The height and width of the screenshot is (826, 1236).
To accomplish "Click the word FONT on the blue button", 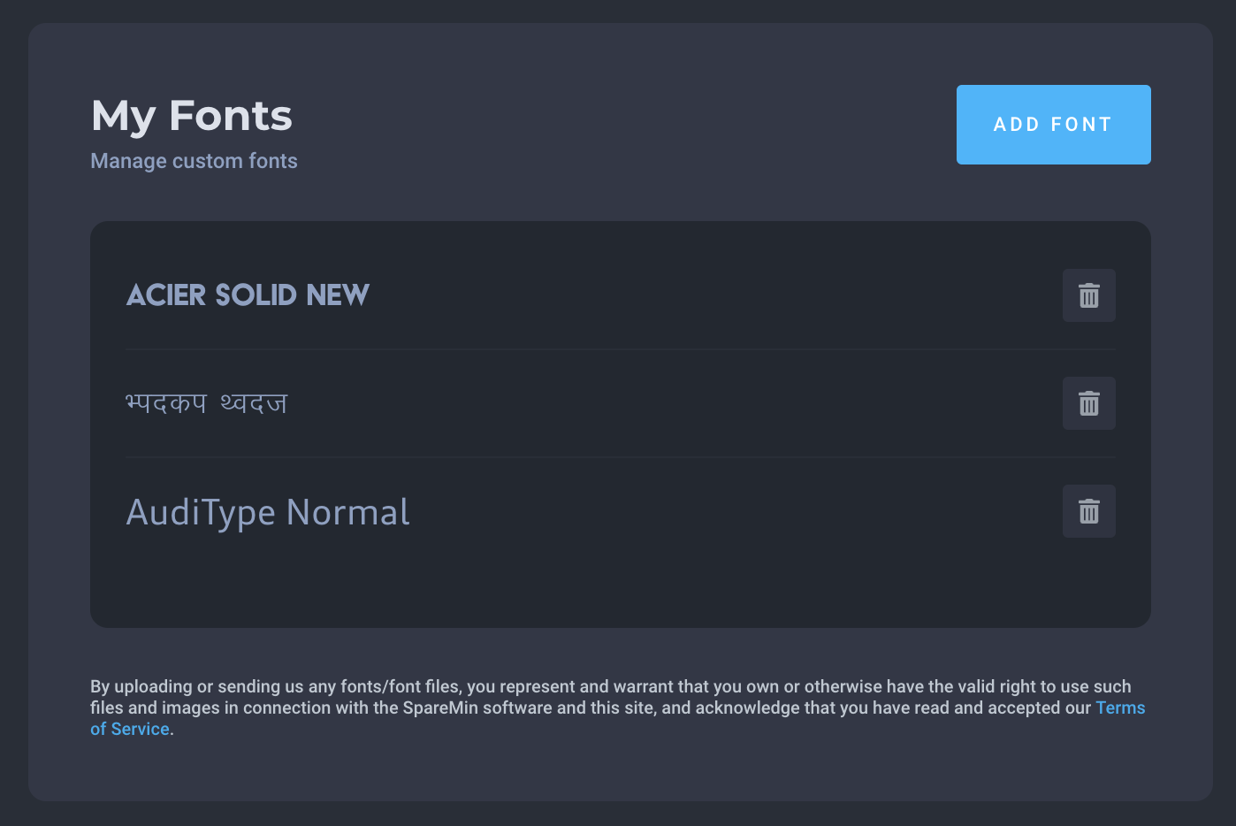I will [1081, 125].
